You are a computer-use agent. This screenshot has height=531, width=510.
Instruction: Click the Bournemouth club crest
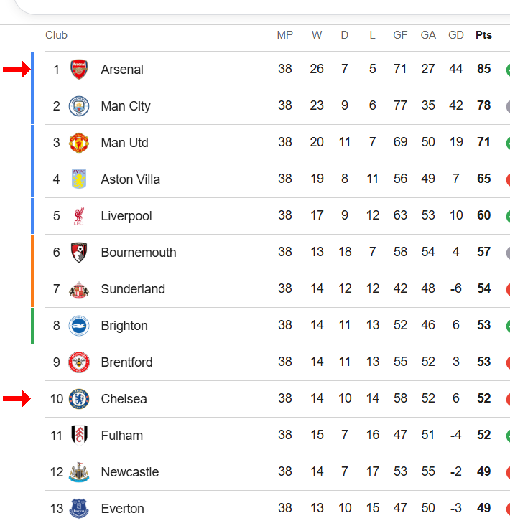tap(79, 253)
